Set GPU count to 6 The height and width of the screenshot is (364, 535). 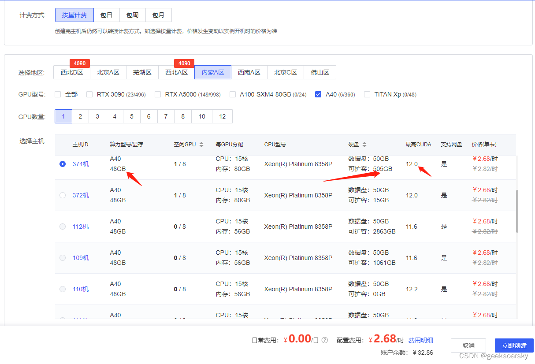click(149, 116)
